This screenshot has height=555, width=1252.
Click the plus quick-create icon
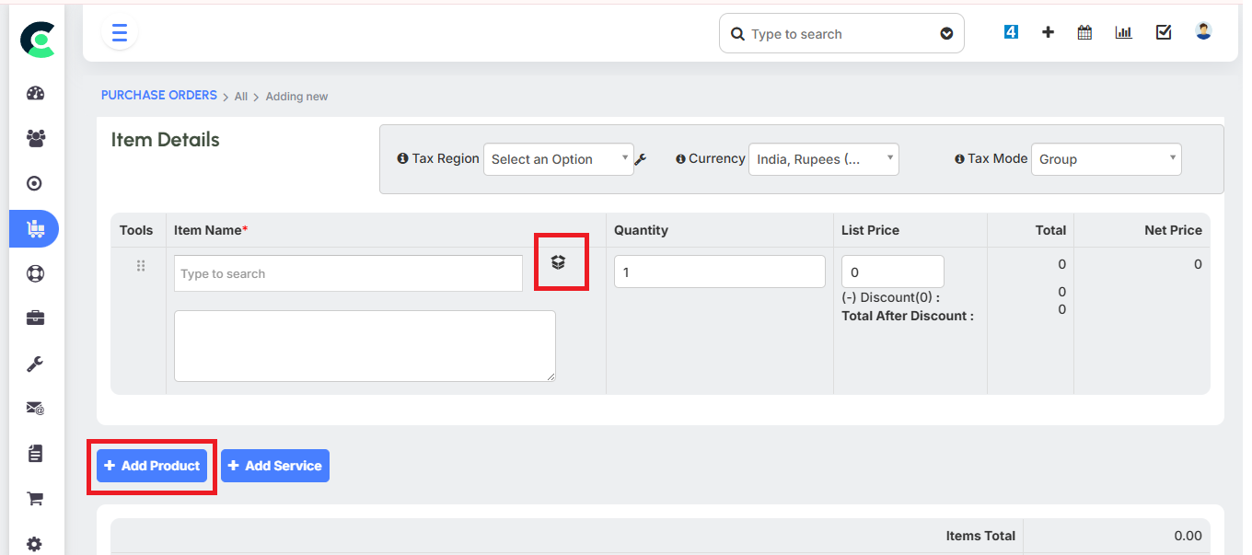click(x=1048, y=31)
